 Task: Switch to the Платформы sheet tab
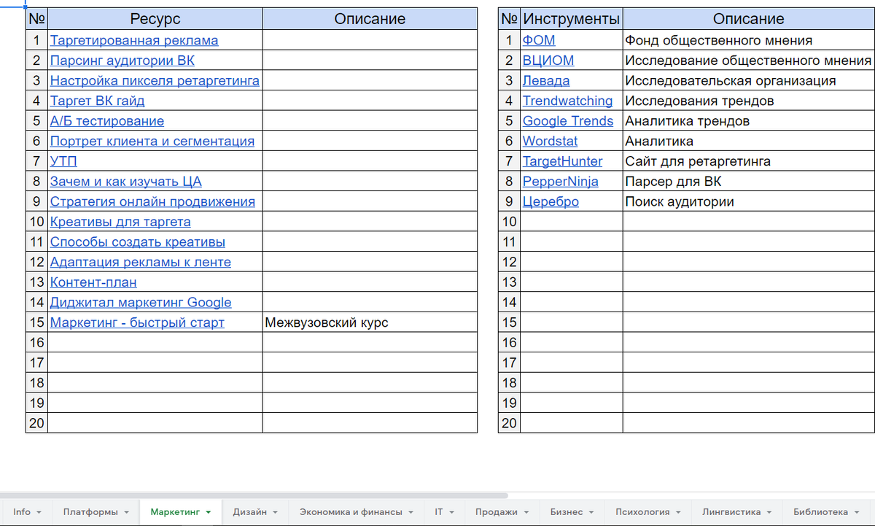tap(96, 512)
